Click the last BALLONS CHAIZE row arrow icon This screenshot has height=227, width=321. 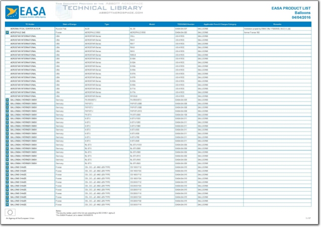[x=7, y=205]
